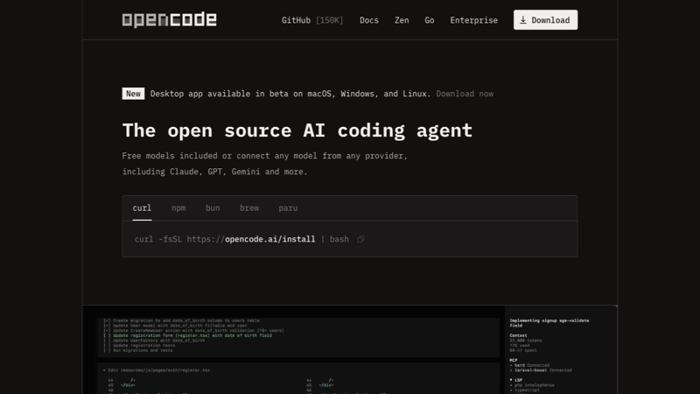Open the Docs page

[x=368, y=20]
